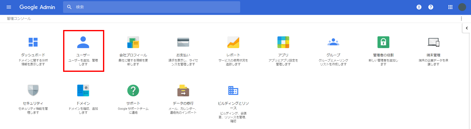Open Device Management (端末管理) icon
471x129 pixels.
[x=433, y=42]
